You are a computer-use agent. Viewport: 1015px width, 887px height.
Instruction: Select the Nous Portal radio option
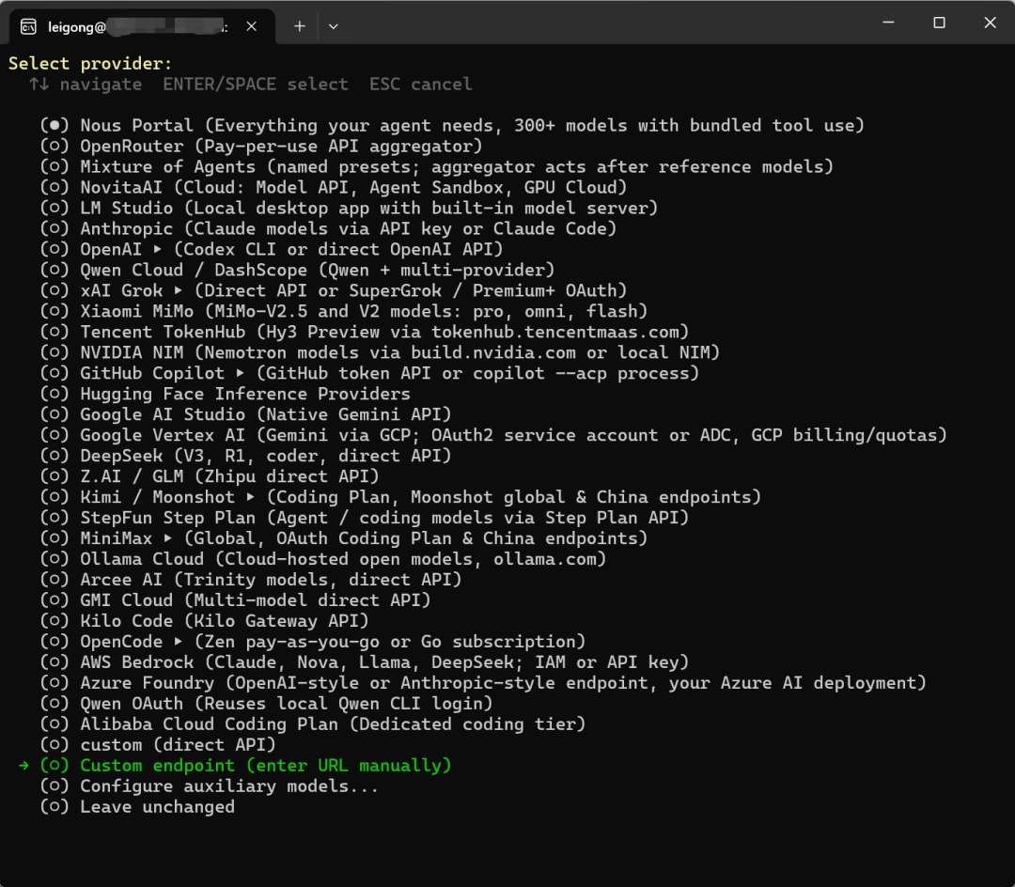point(55,126)
